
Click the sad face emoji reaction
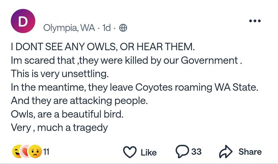pos(35,151)
